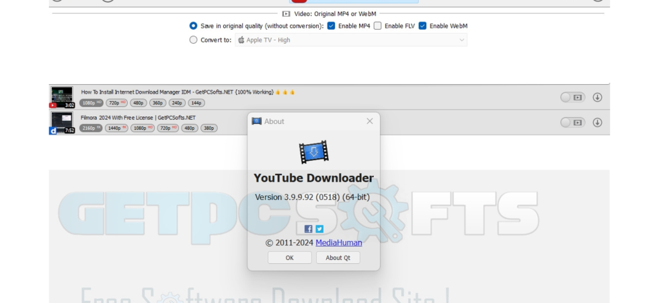Open the Apple TV - High dropdown
This screenshot has height=303, width=659.
[x=351, y=40]
